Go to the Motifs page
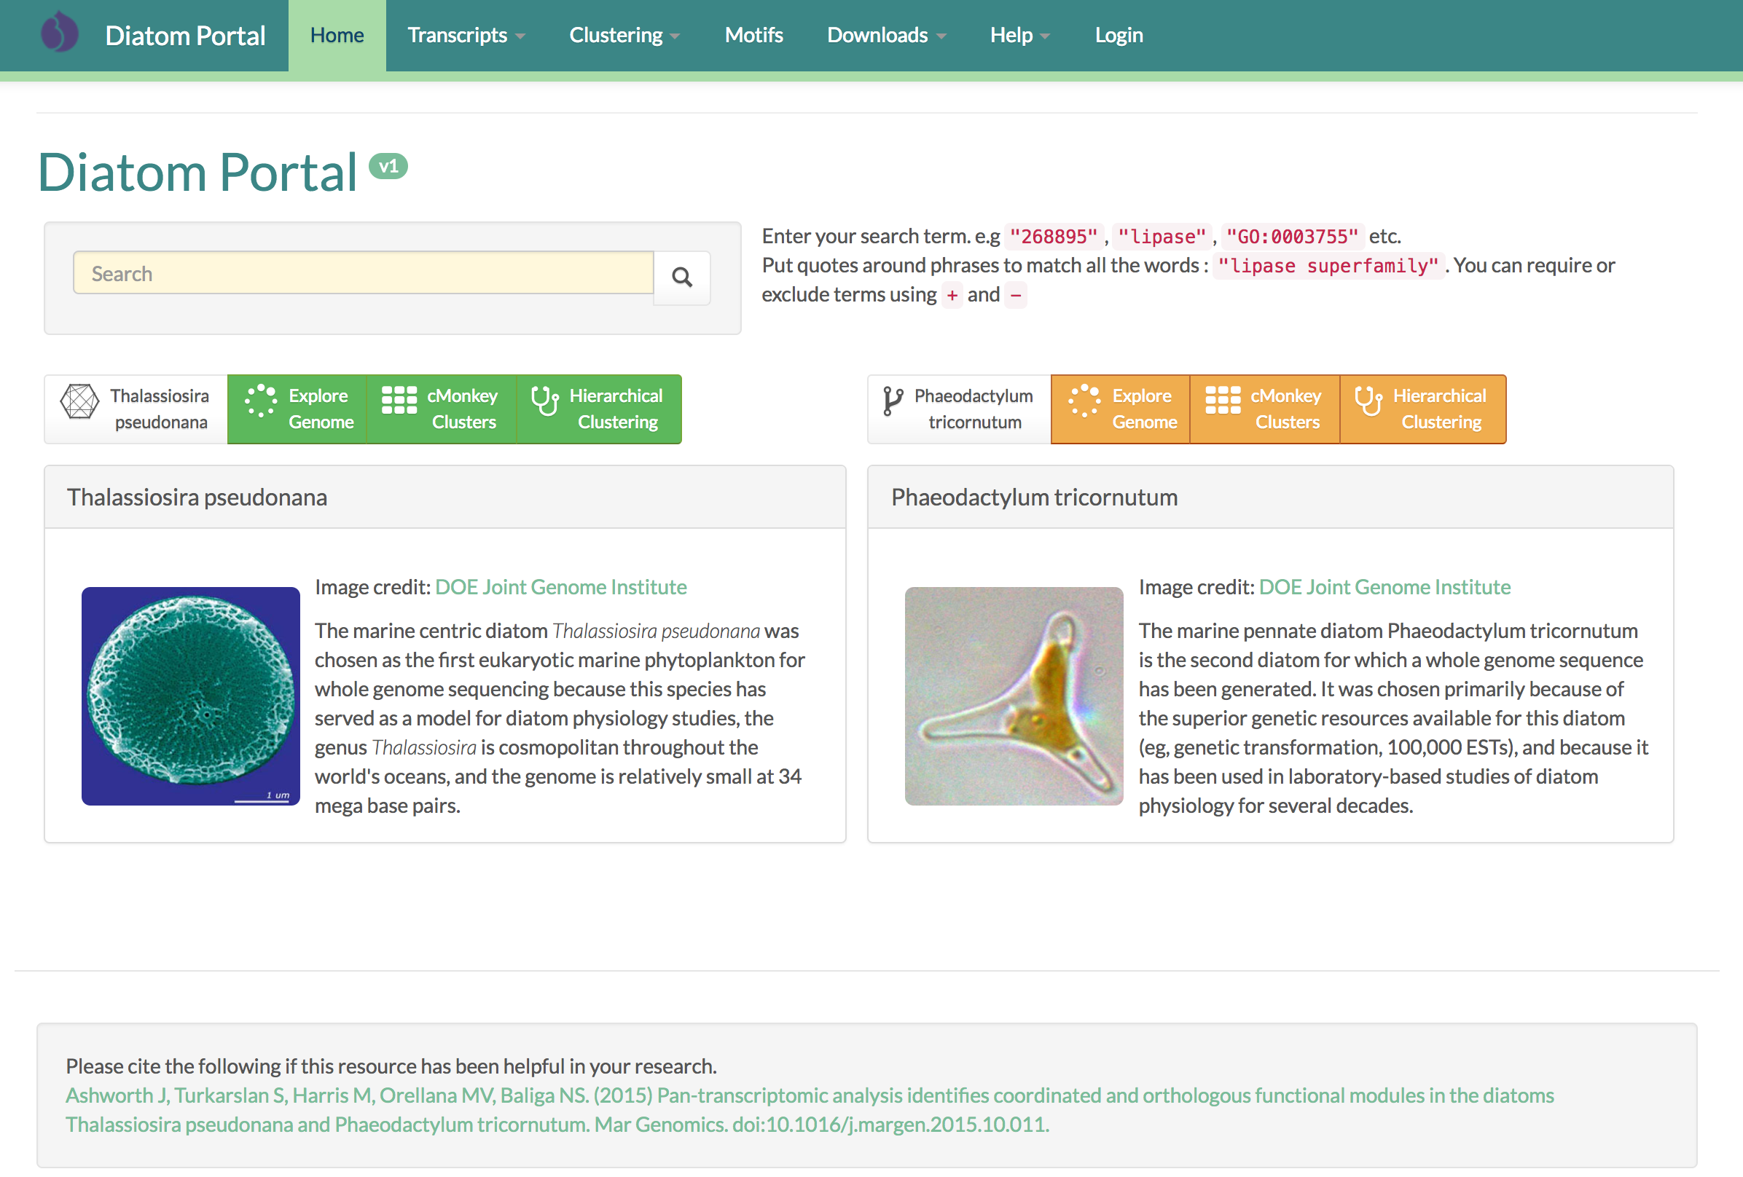The width and height of the screenshot is (1743, 1177). click(753, 35)
